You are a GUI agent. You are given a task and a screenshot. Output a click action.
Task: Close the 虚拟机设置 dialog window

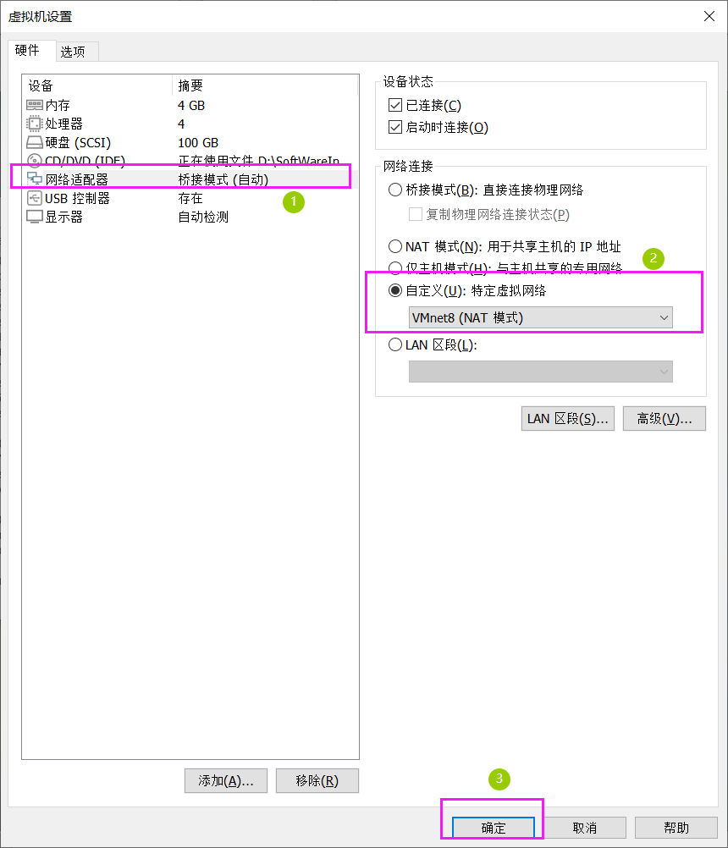[709, 16]
